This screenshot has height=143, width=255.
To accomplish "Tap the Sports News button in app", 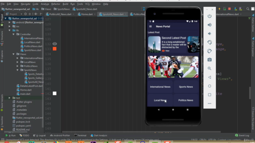I will pyautogui.click(x=186, y=87).
